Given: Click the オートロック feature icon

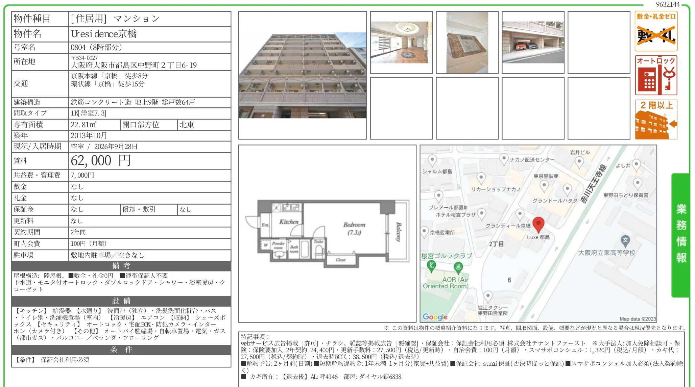Looking at the screenshot, I should coord(656,75).
